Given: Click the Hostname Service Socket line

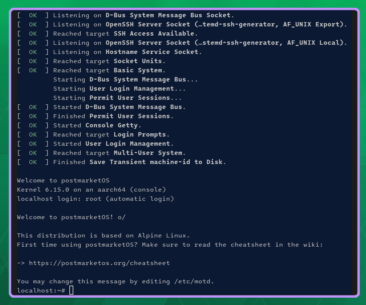Looking at the screenshot, I should click(110, 52).
